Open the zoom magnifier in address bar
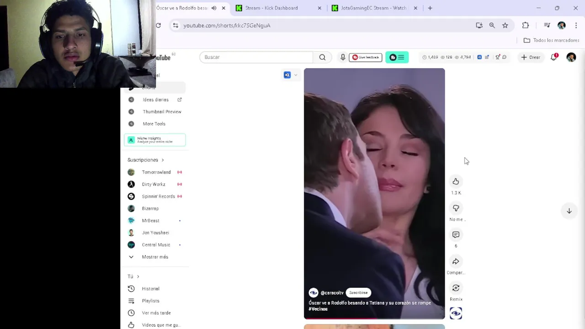The width and height of the screenshot is (585, 329). point(492,26)
